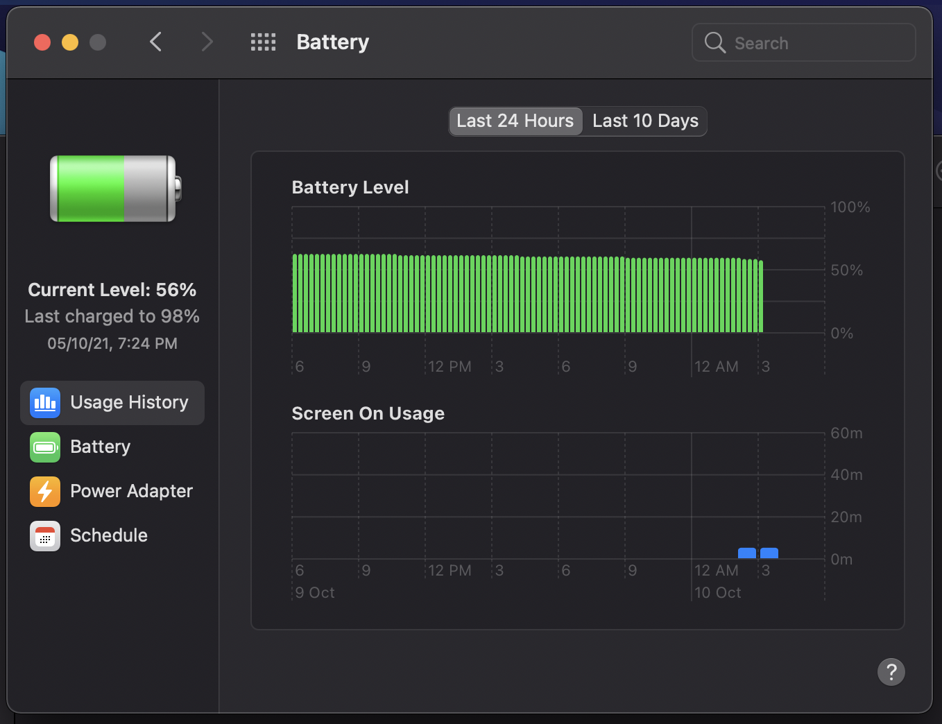
Task: Click the 100% axis label
Action: pyautogui.click(x=850, y=207)
